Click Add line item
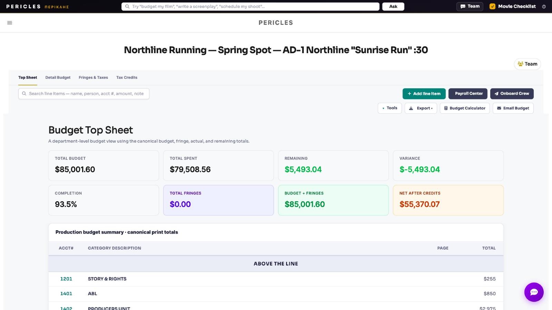552x310 pixels. point(424,94)
